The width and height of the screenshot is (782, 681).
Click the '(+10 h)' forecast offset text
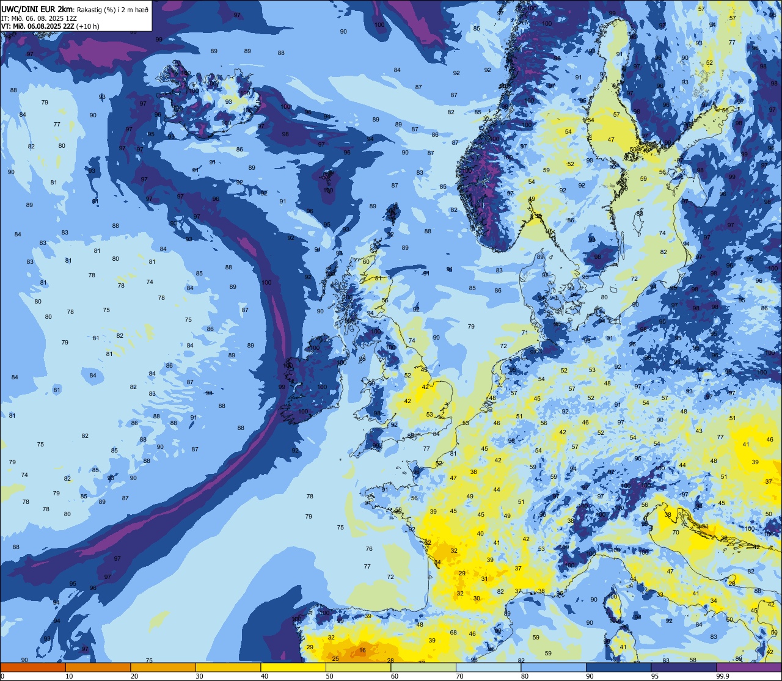[x=87, y=26]
